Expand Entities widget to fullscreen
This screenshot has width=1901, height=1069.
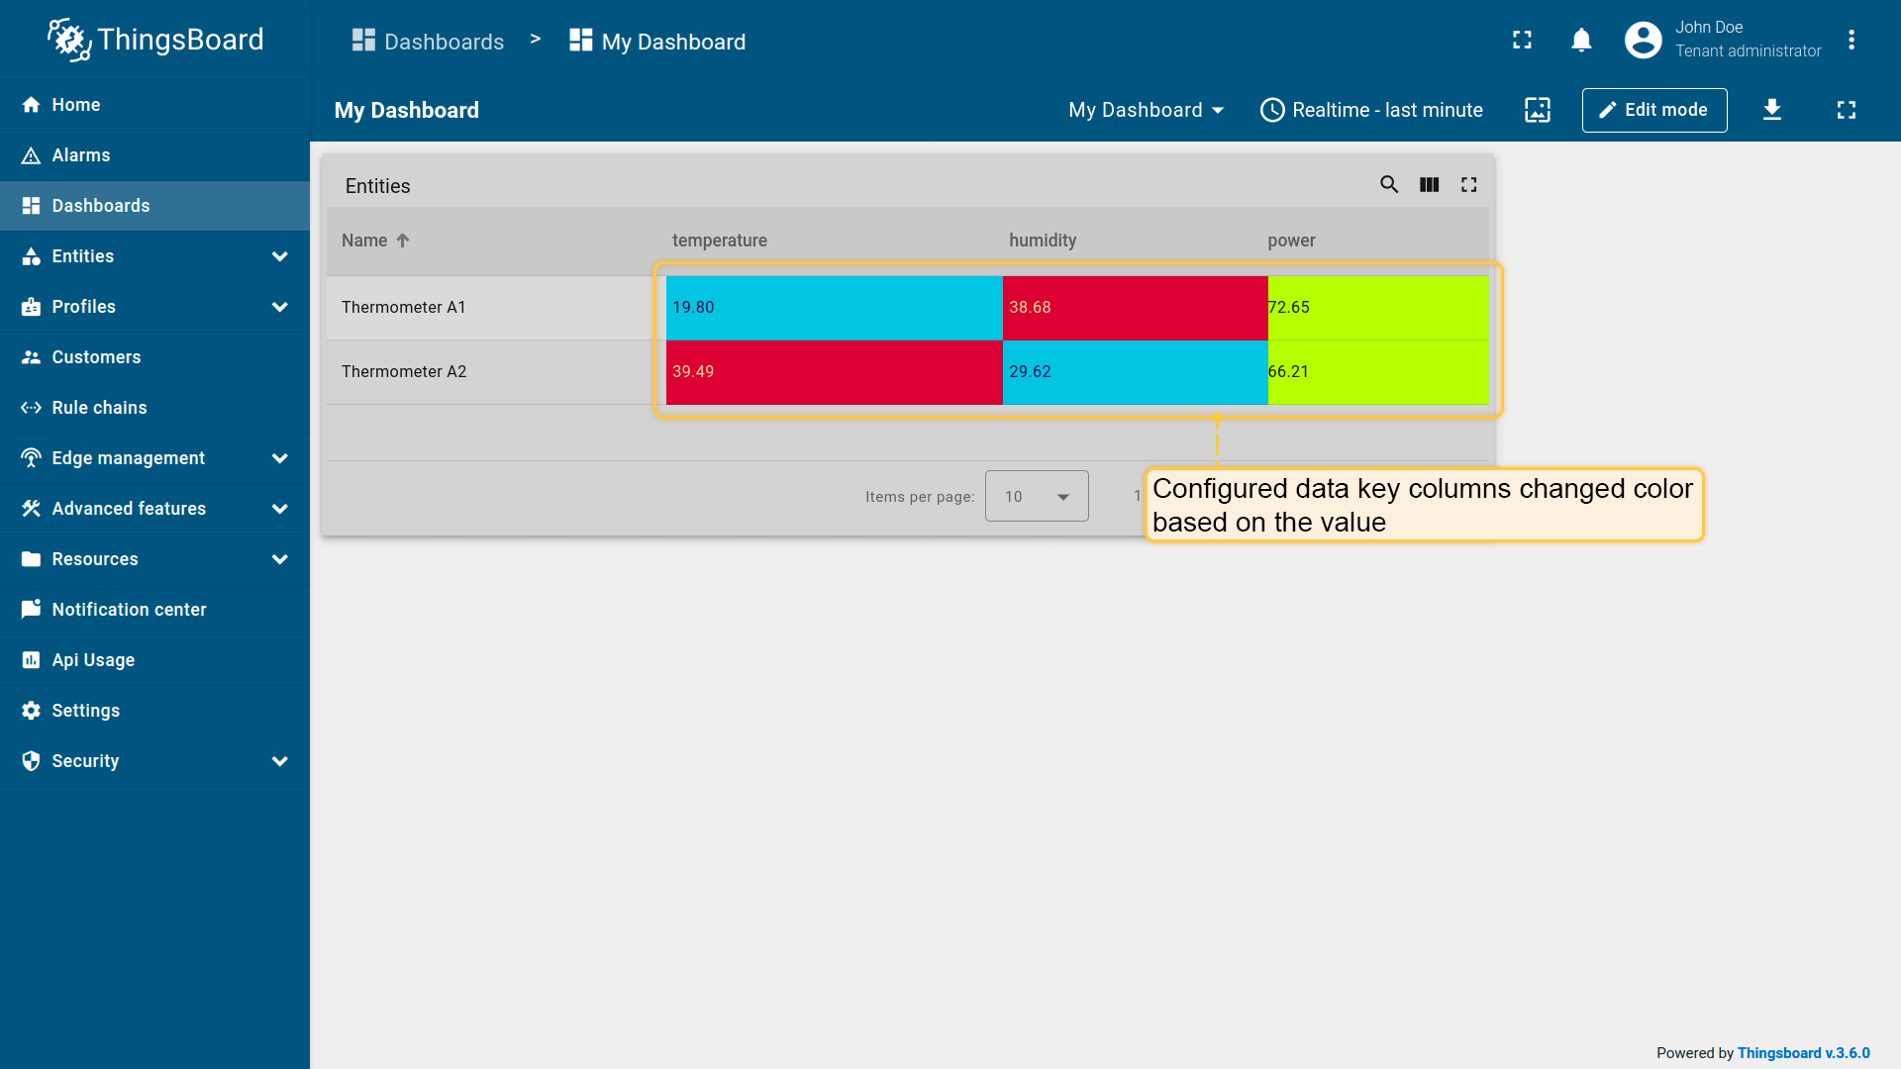[x=1468, y=185]
